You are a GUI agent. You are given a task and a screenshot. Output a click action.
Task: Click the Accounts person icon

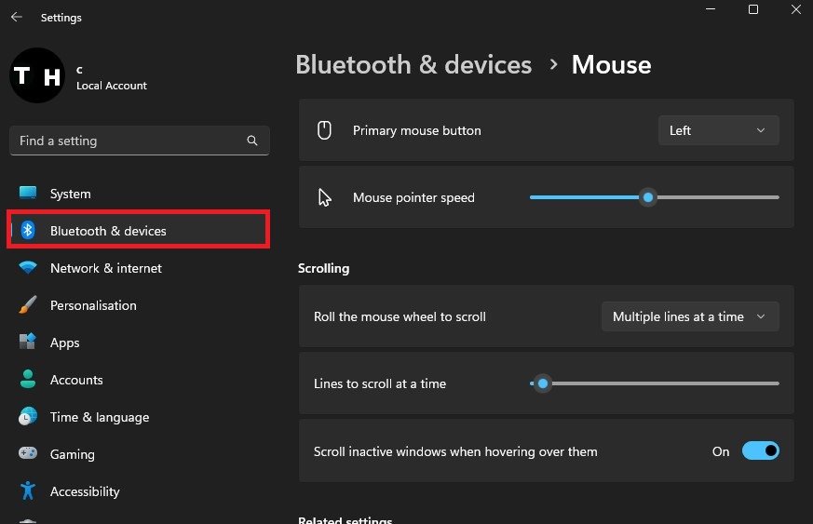coord(28,380)
